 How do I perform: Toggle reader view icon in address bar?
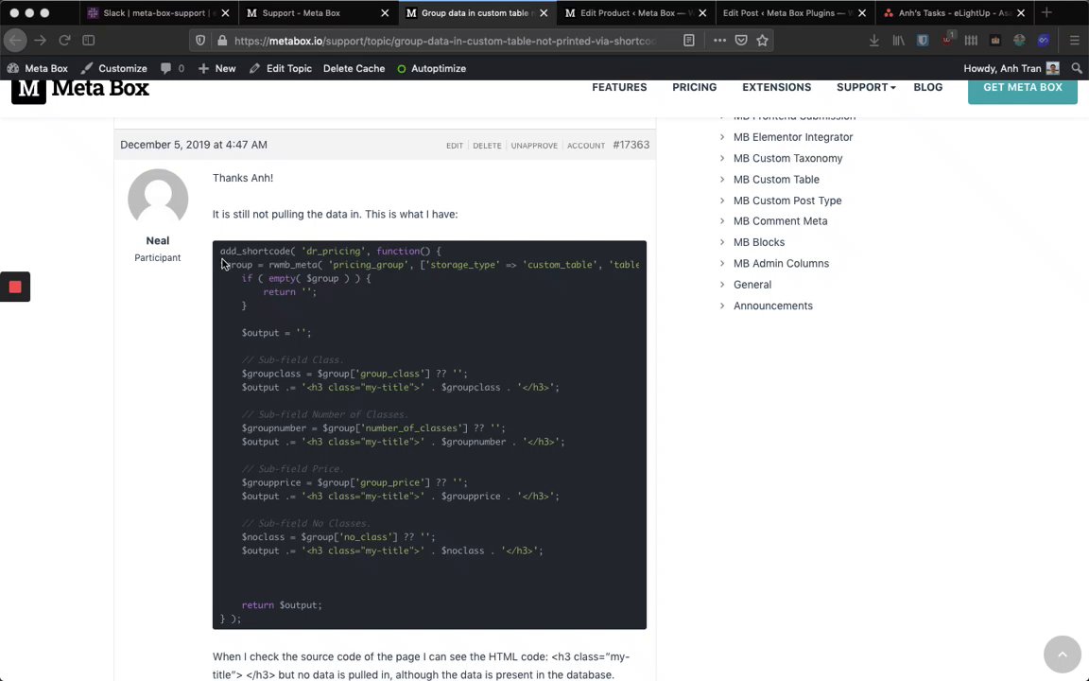(689, 41)
